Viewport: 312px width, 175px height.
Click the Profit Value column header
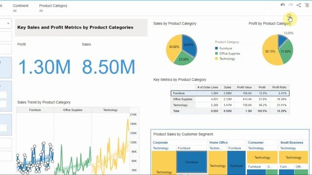244,87
